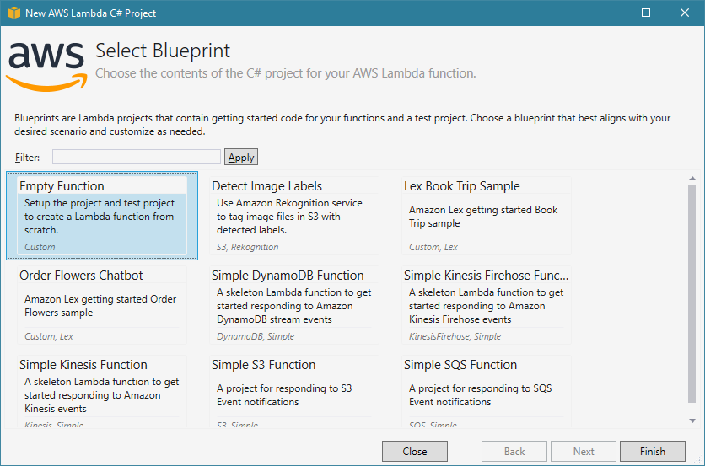Minimize the dialog window

click(607, 13)
